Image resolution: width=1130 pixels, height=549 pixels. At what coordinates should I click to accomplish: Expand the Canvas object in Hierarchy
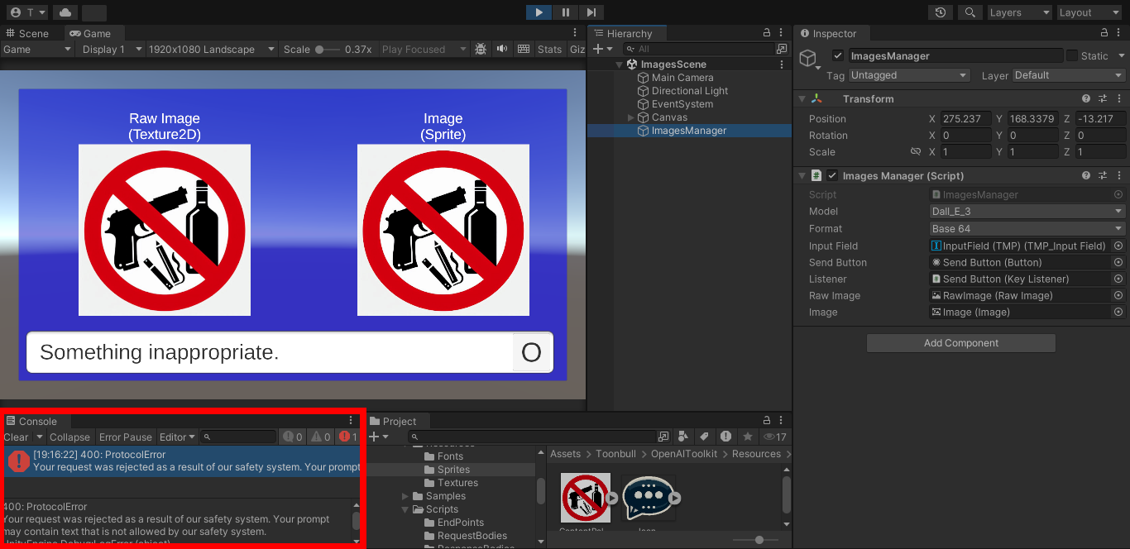pos(632,117)
